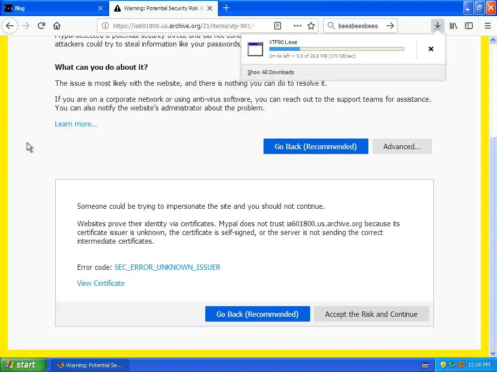
Task: Open a new tab with plus button
Action: click(x=226, y=8)
